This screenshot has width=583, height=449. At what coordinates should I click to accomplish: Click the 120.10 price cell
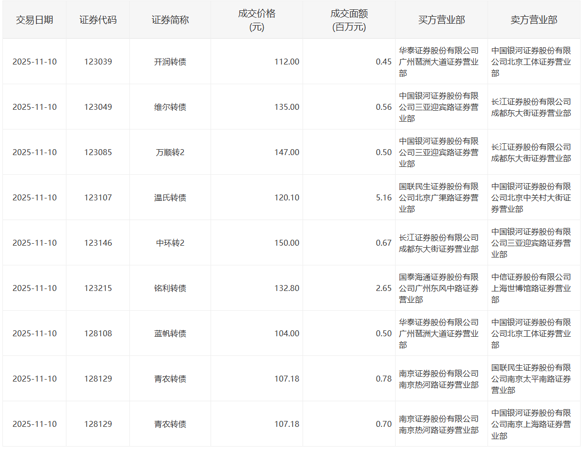coord(286,198)
